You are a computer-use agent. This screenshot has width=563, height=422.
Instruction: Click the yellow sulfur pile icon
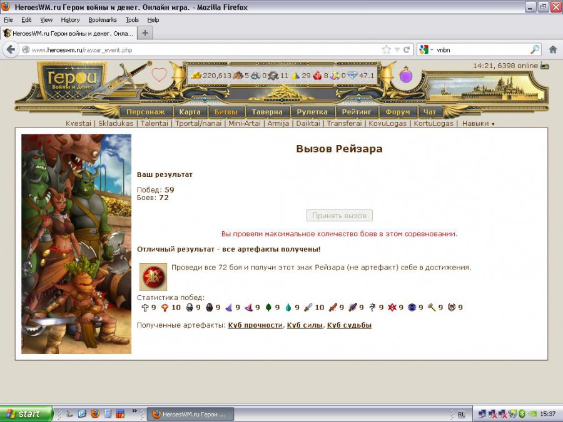295,76
